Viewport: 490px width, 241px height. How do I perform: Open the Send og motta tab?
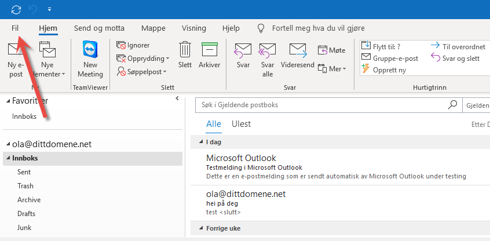(99, 28)
